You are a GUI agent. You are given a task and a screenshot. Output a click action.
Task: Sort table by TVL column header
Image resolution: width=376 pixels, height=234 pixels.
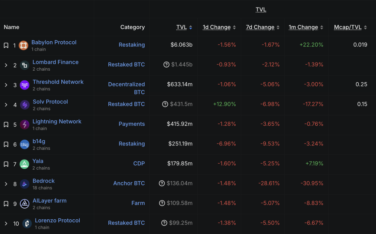181,27
